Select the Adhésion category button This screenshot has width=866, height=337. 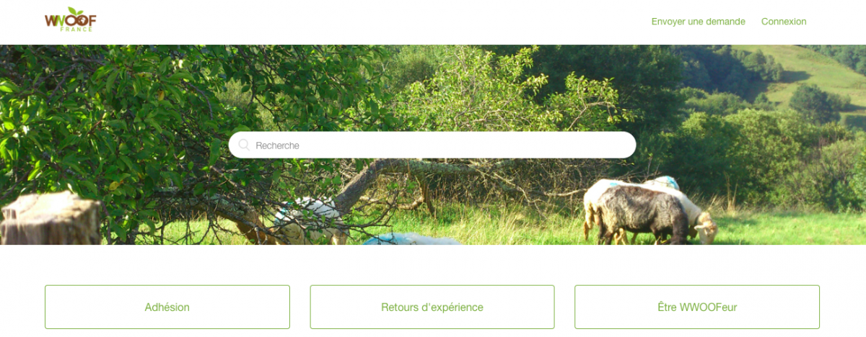167,307
